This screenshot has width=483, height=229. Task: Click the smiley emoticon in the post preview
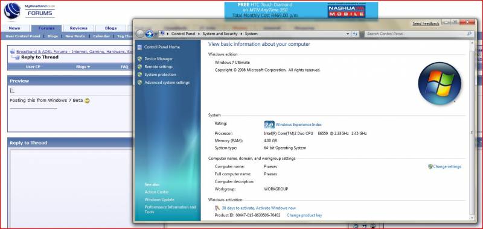pos(87,101)
